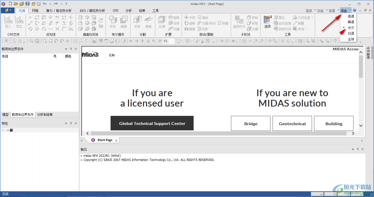Click the Building button
The width and height of the screenshot is (374, 197).
(x=334, y=123)
